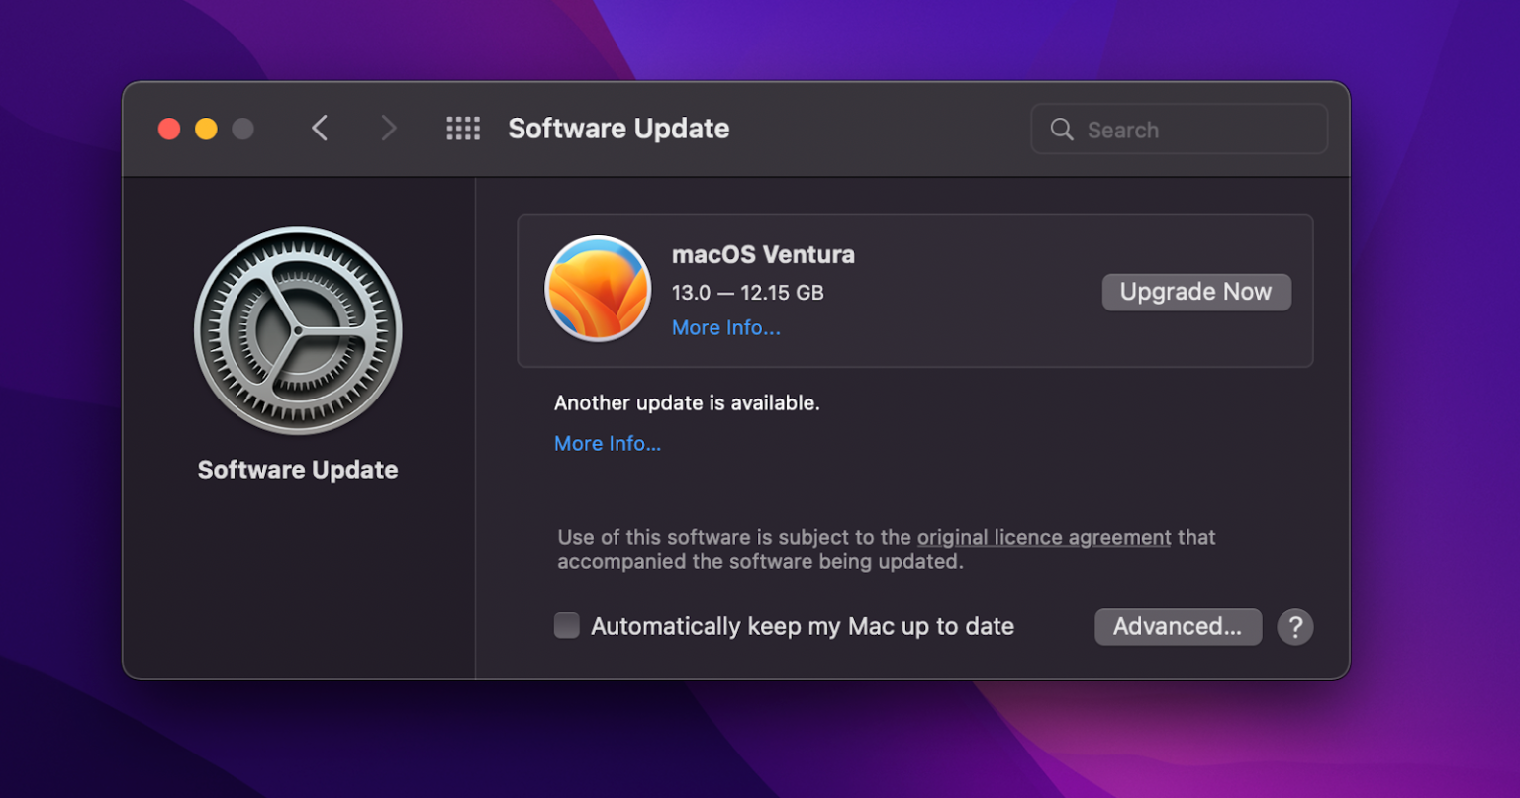Click the yellow minimize window button
The height and width of the screenshot is (798, 1520).
[205, 129]
